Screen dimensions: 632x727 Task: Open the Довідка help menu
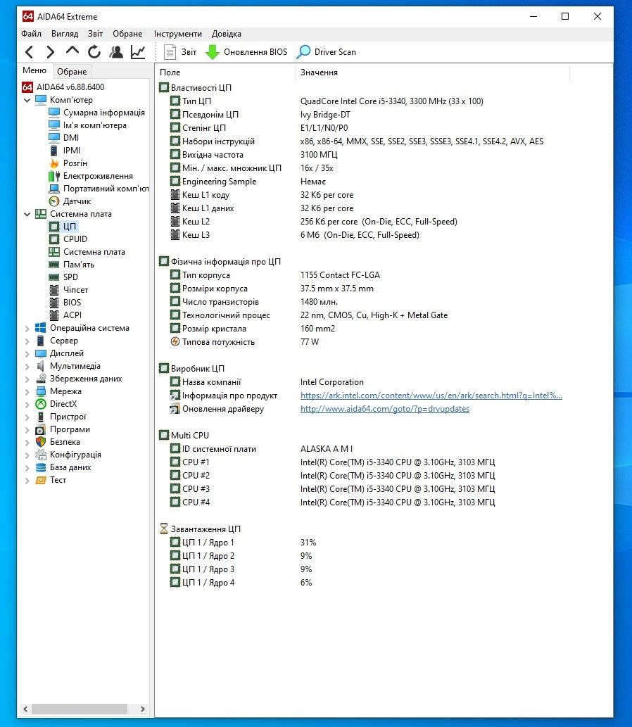tap(227, 34)
